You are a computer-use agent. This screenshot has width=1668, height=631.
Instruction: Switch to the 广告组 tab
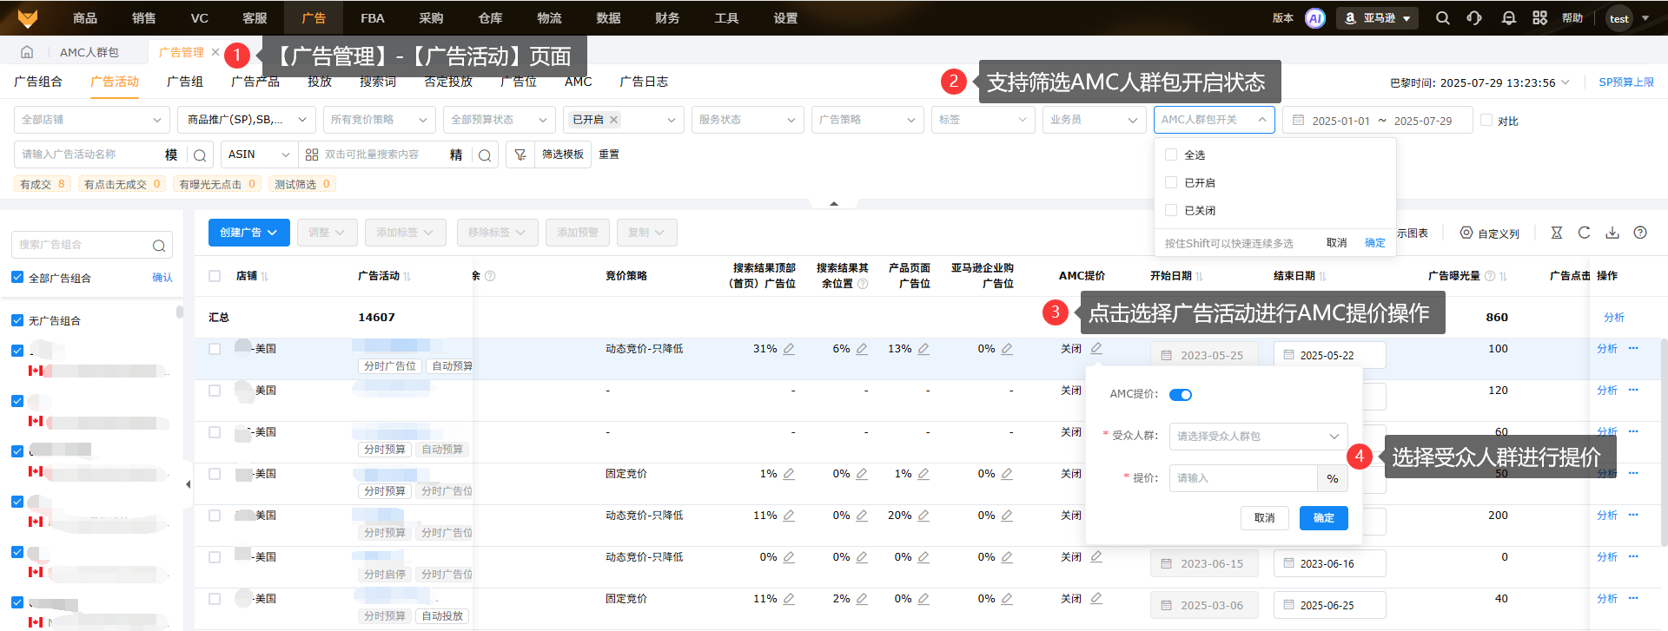185,82
